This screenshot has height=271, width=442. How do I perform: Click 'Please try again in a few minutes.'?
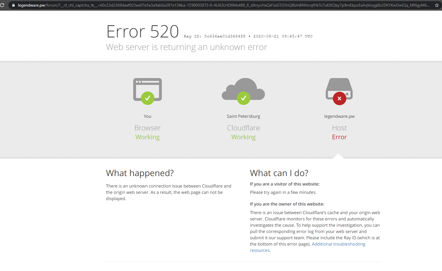tap(283, 192)
